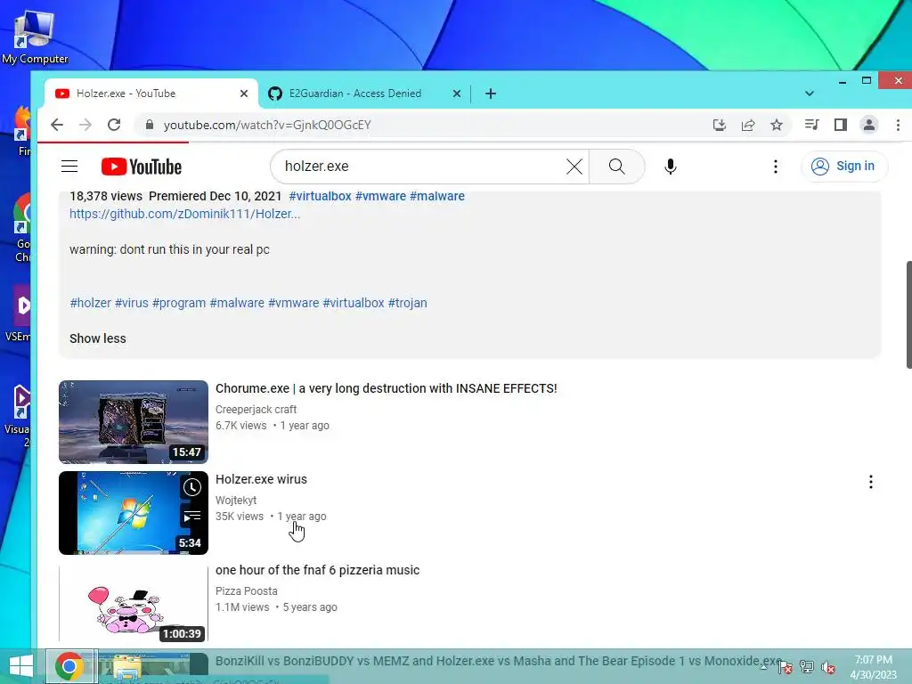Viewport: 912px width, 684px height.
Task: Click the page vertical scrollbar thumb
Action: pyautogui.click(x=908, y=314)
